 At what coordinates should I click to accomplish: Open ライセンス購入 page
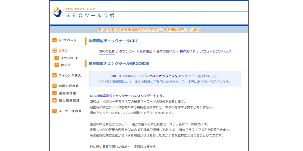(x=70, y=75)
